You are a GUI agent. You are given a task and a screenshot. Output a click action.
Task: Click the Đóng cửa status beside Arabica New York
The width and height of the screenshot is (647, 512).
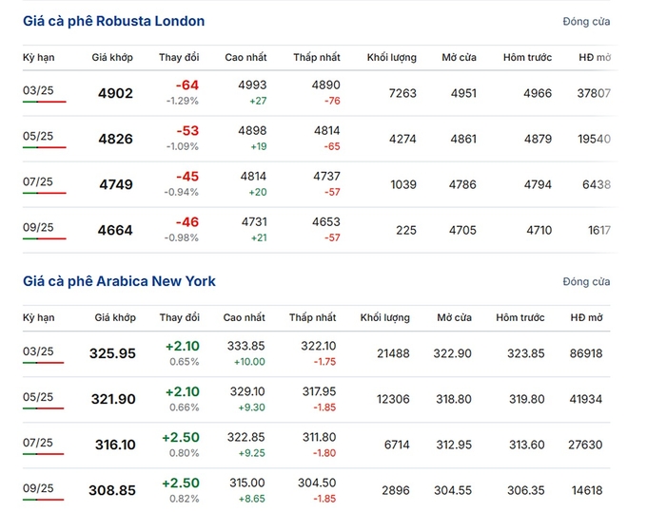pos(586,282)
